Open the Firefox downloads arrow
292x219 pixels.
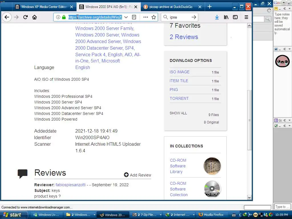217,17
